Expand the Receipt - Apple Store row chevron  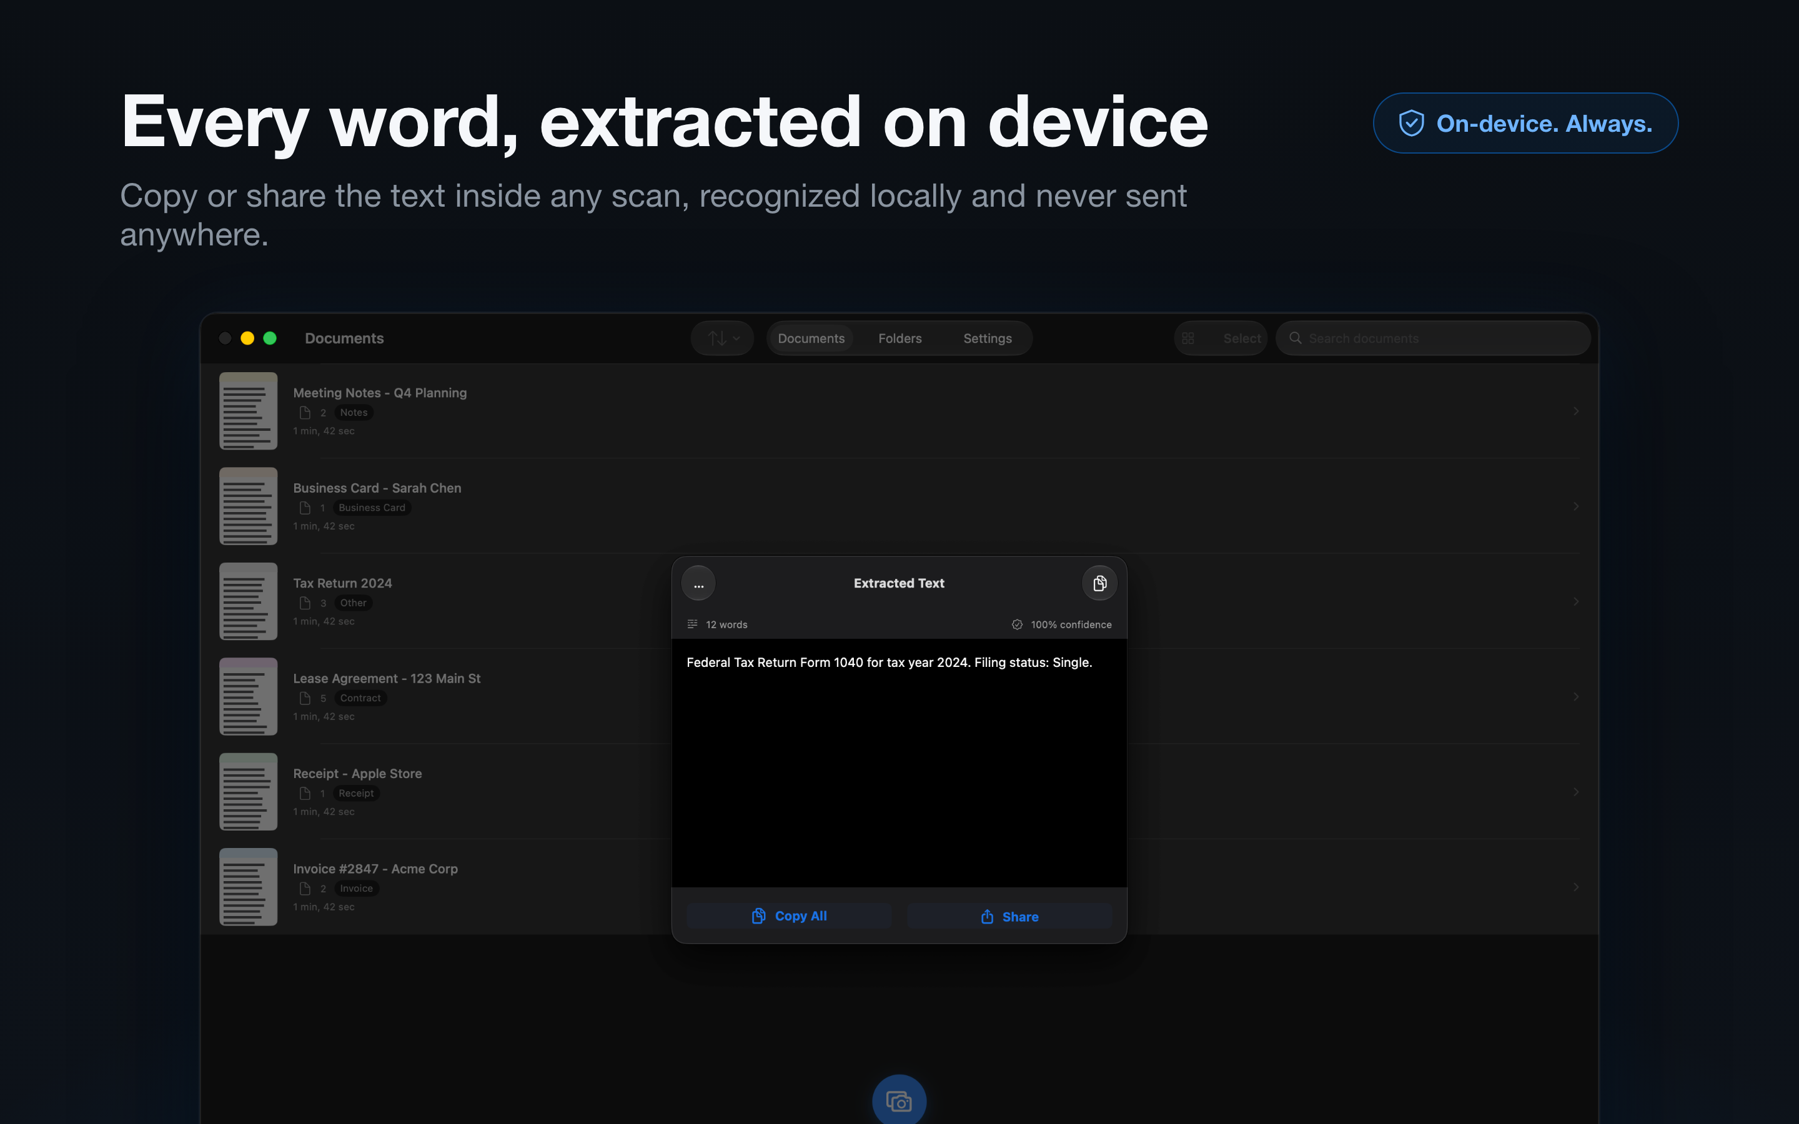point(1576,792)
